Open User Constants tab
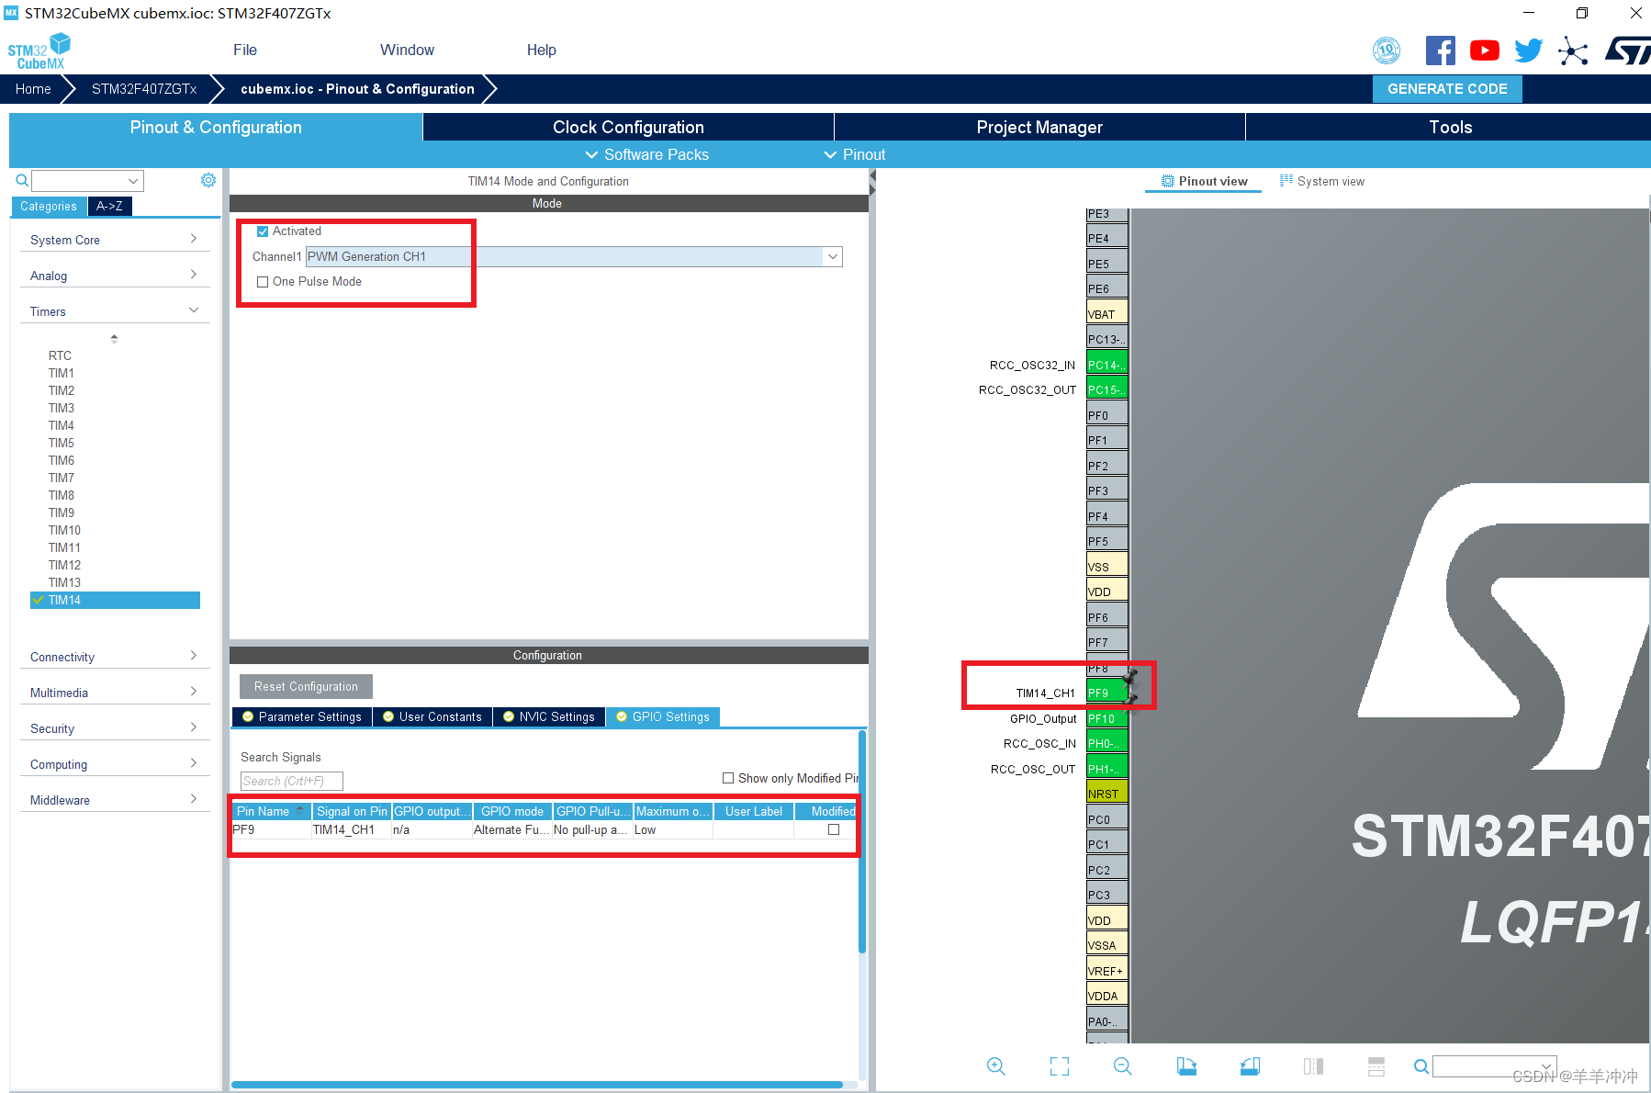The width and height of the screenshot is (1651, 1093). click(x=432, y=716)
